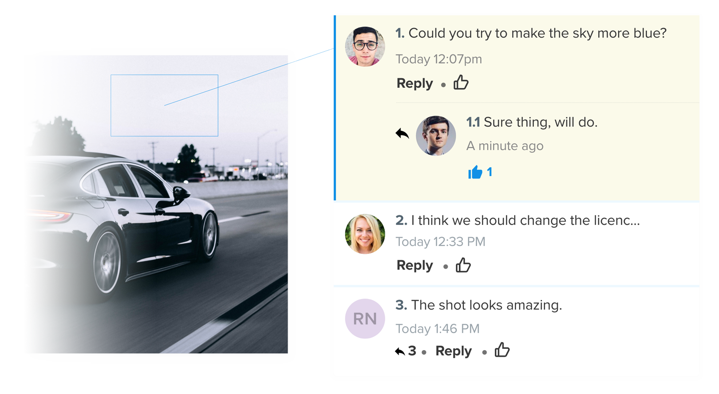Open the glasses-wearing commenter's avatar
The image size is (719, 394).
point(365,47)
